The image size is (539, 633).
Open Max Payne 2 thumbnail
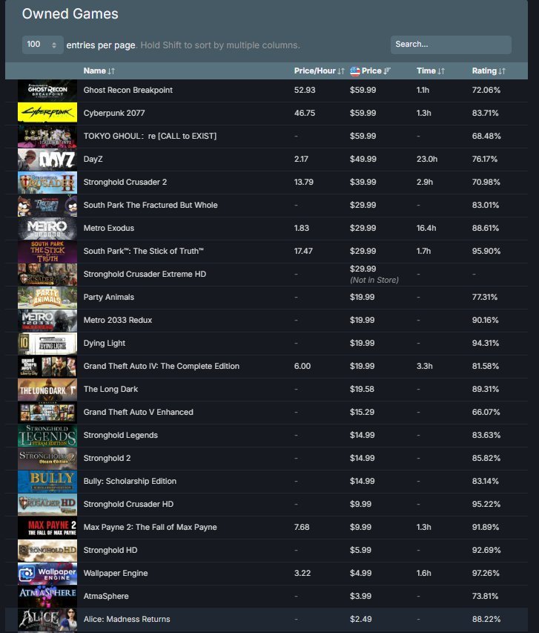(x=47, y=527)
